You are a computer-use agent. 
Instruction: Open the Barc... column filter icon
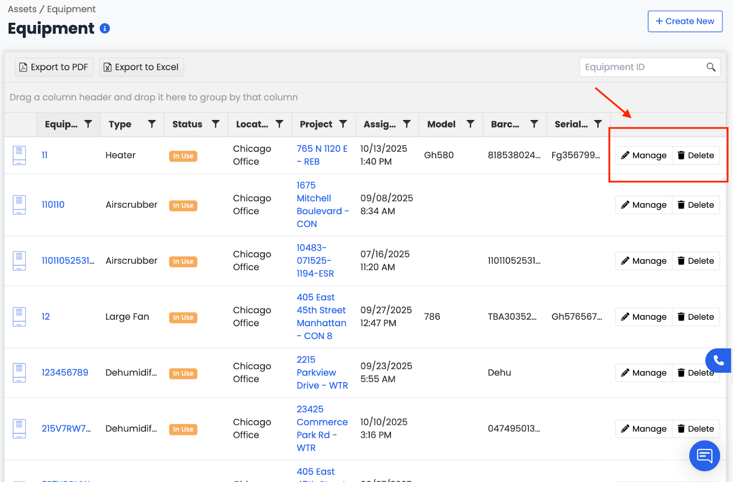(534, 124)
